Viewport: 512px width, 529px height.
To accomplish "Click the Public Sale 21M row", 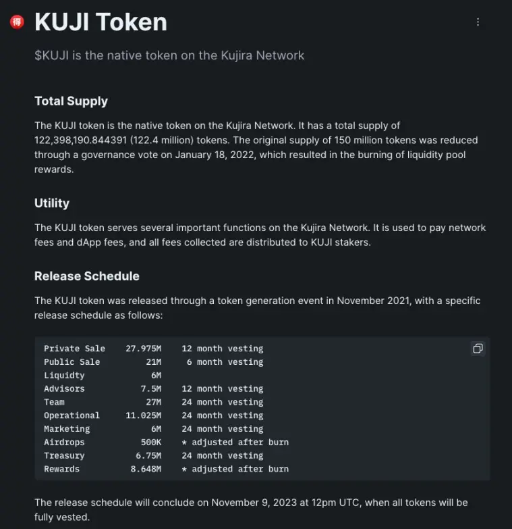I will (x=154, y=362).
